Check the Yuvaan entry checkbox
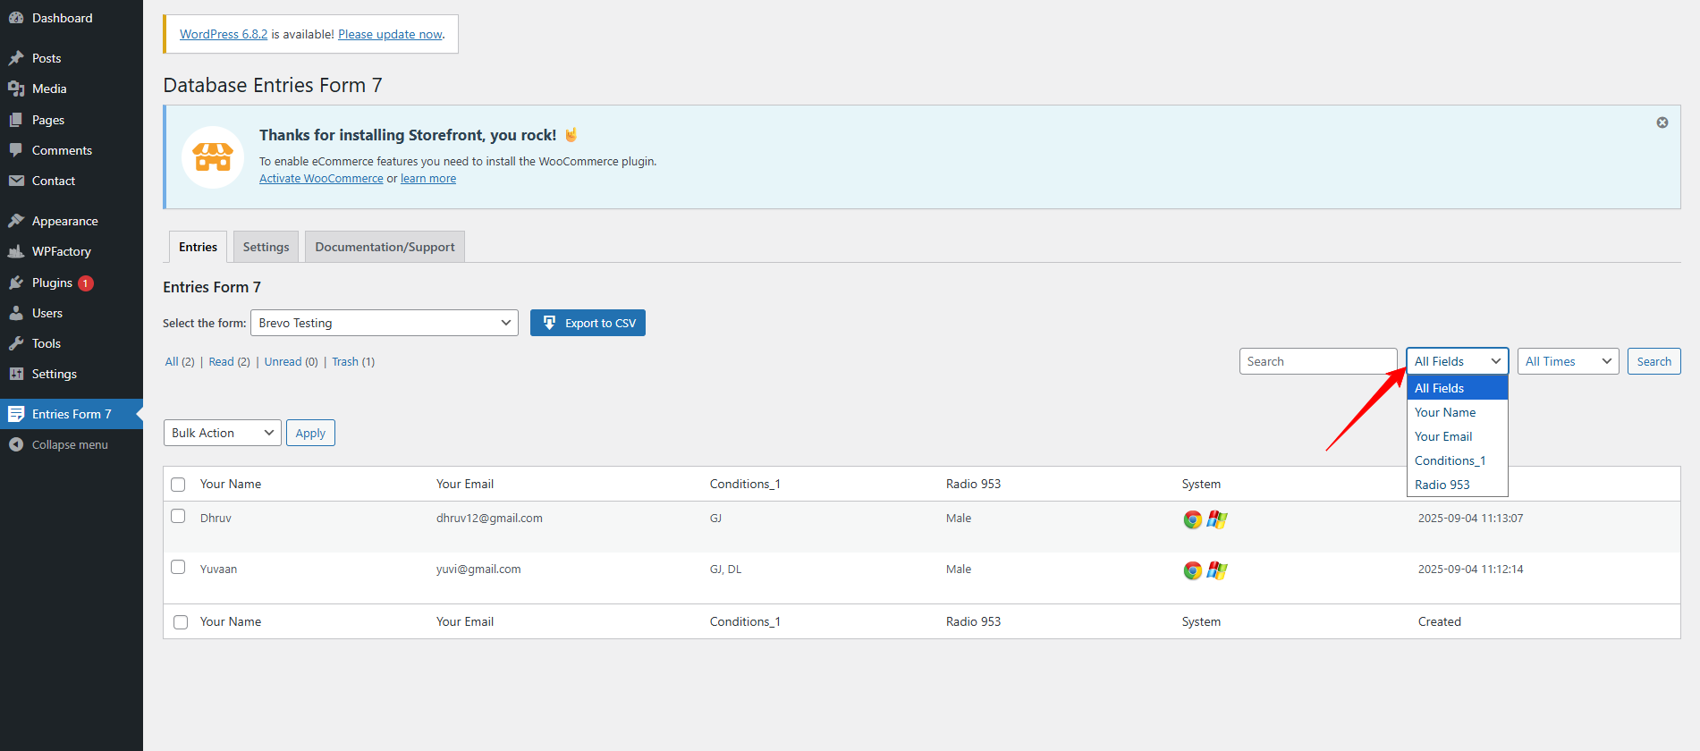Screen dimensions: 1700x751 point(178,567)
